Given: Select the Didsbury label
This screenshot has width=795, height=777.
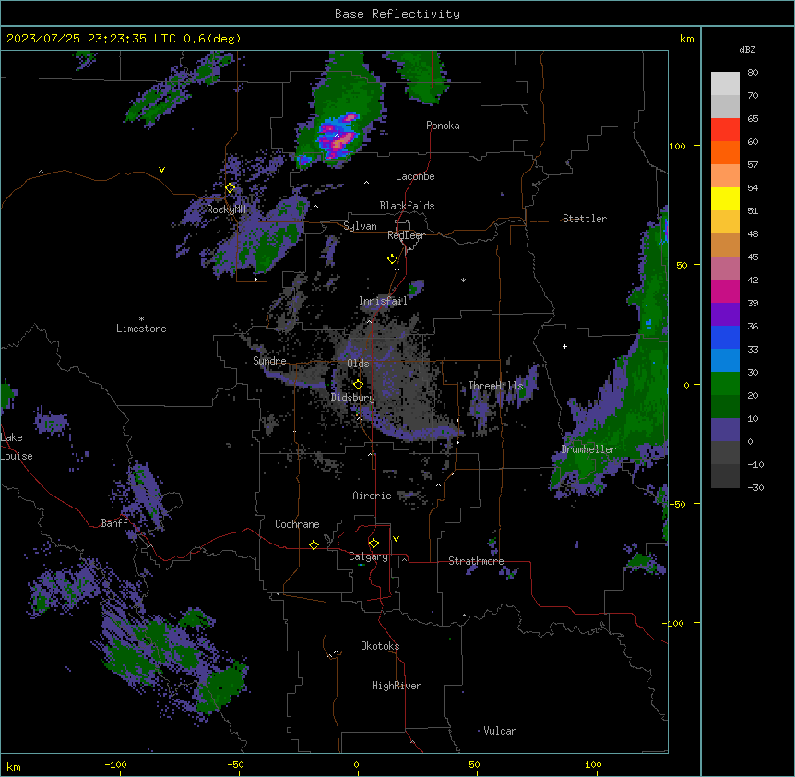Looking at the screenshot, I should 353,398.
